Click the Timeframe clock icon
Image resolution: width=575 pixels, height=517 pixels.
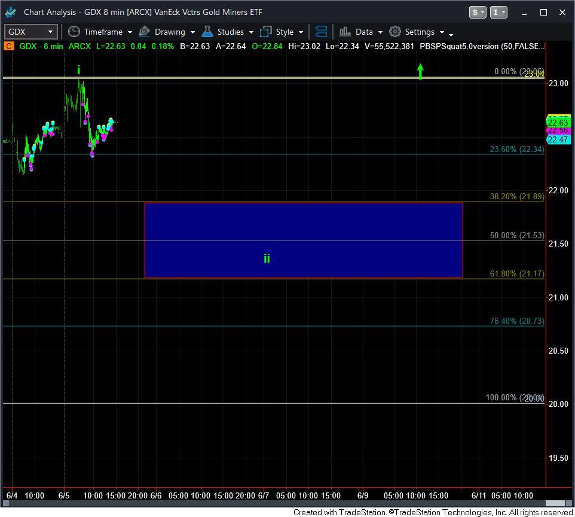coord(74,32)
